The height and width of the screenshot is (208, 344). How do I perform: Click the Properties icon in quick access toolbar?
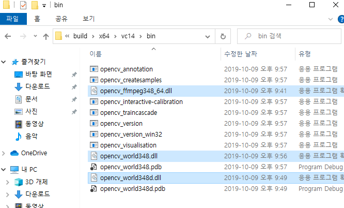23,5
